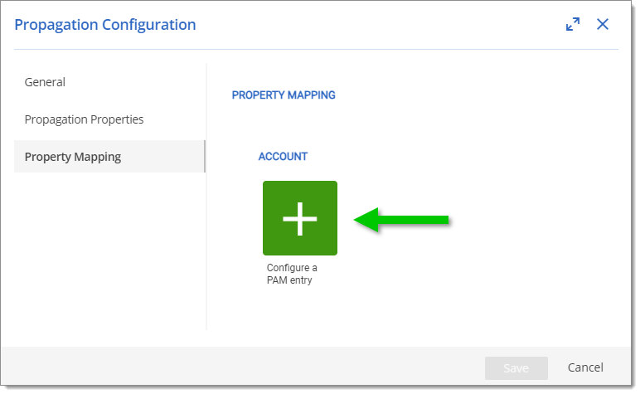Add a PAM entry via white plus symbol
640x394 pixels.
300,218
